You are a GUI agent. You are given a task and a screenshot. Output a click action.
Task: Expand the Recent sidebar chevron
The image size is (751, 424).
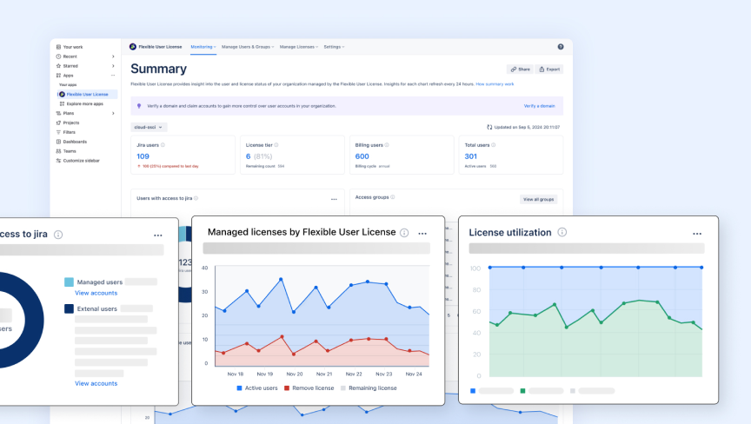(x=113, y=56)
